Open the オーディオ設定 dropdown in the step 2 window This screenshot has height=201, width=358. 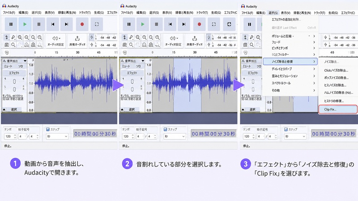(x=173, y=41)
